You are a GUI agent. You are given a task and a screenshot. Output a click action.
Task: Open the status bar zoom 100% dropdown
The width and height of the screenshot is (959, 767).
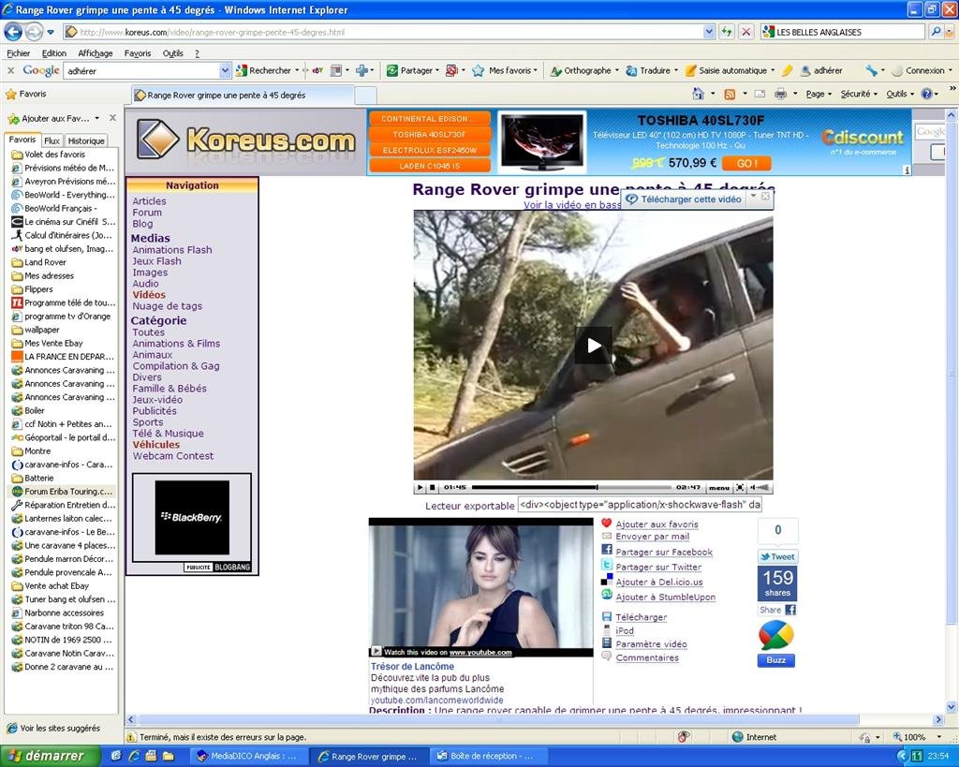pos(938,737)
